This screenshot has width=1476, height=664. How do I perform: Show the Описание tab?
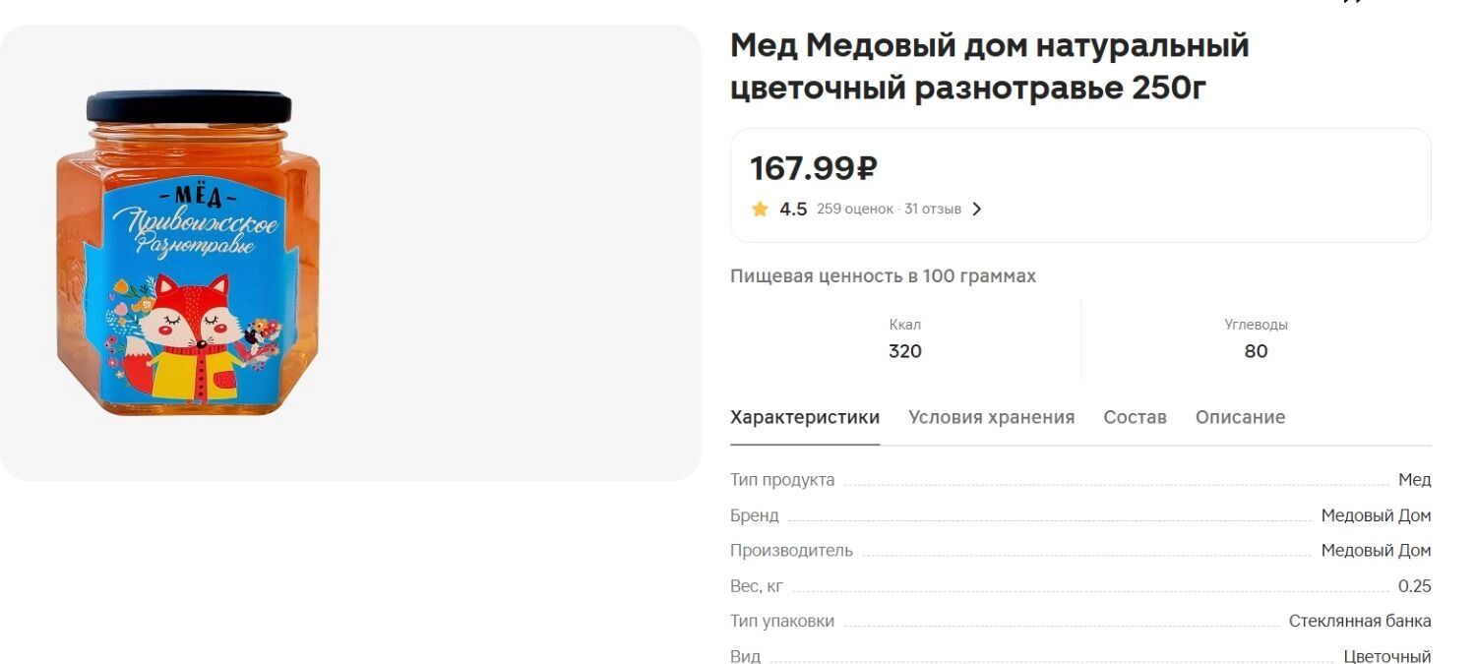1240,417
